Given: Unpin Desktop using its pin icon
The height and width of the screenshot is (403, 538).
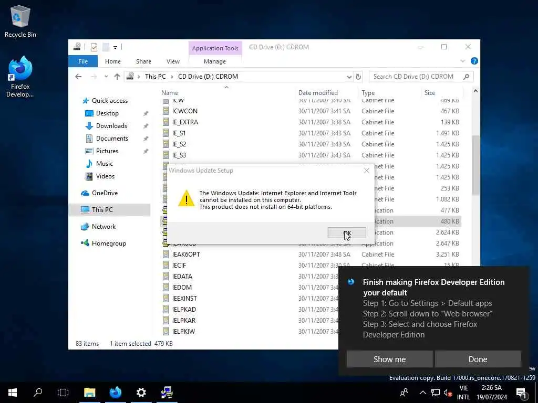Looking at the screenshot, I should pos(146,113).
